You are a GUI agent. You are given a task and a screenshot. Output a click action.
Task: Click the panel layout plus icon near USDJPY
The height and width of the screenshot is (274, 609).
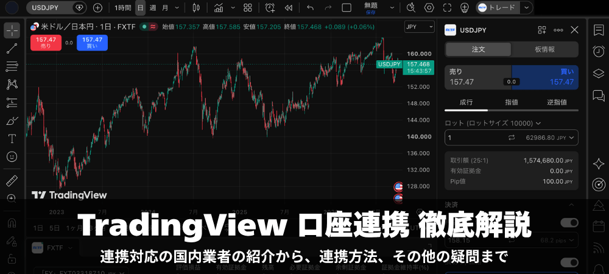542,30
